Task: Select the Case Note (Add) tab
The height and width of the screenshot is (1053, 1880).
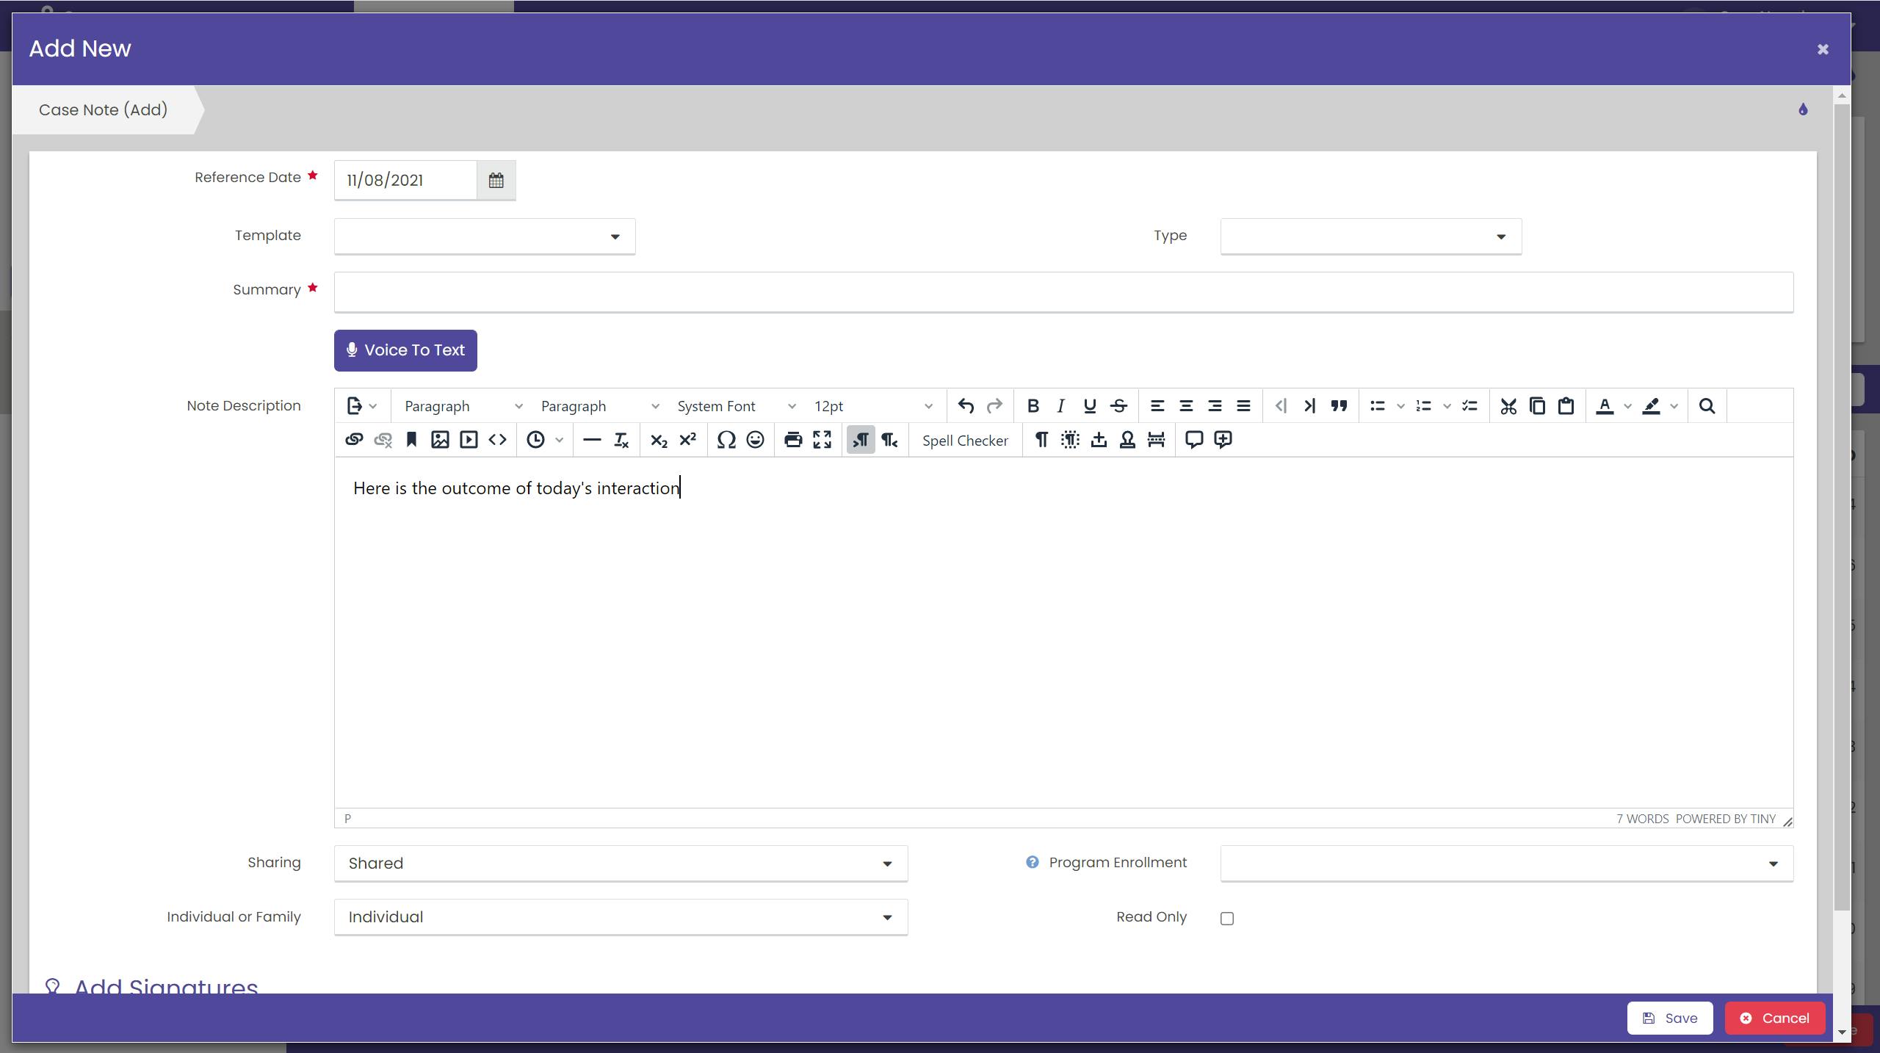Action: coord(104,110)
